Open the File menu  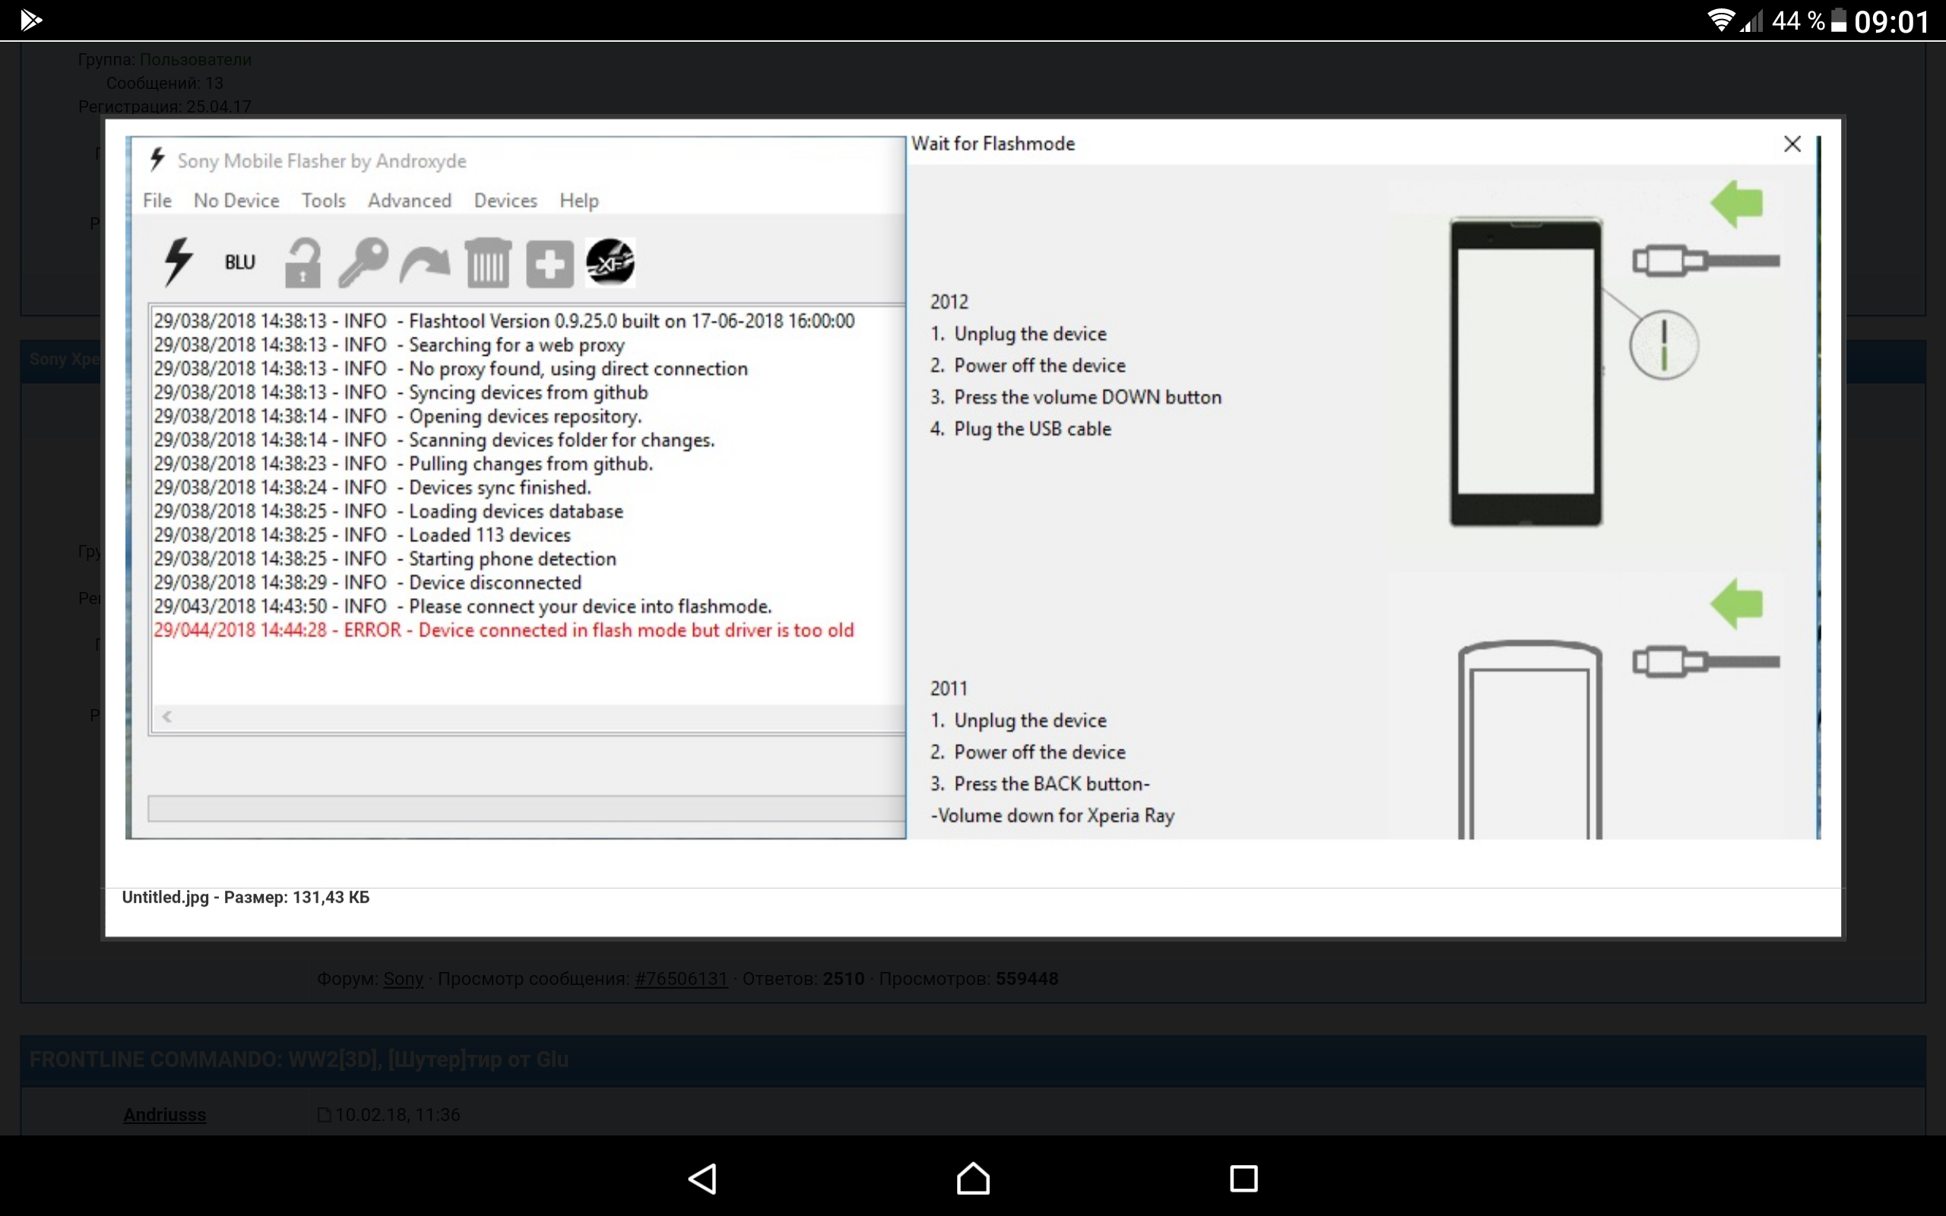(x=157, y=200)
